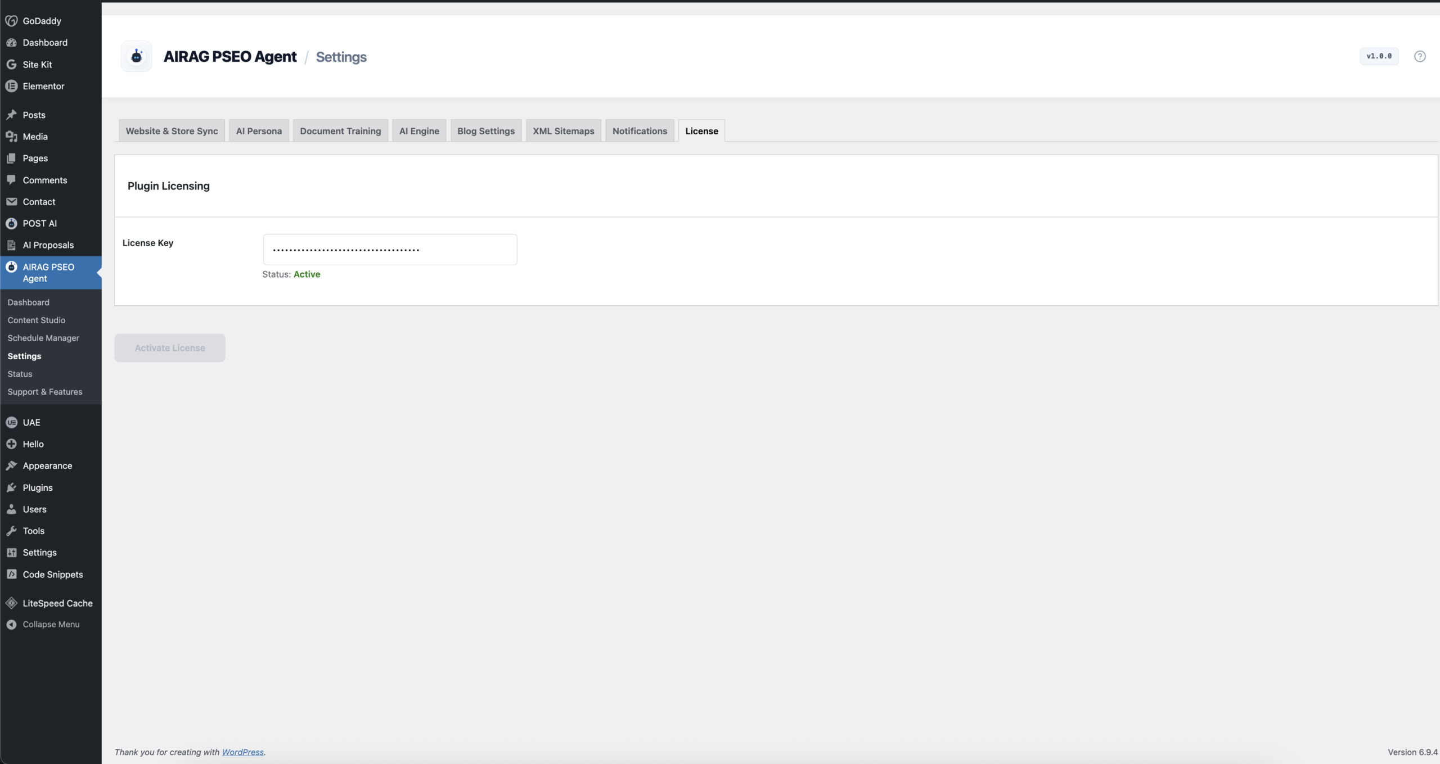Click the Hello plus icon

11,444
